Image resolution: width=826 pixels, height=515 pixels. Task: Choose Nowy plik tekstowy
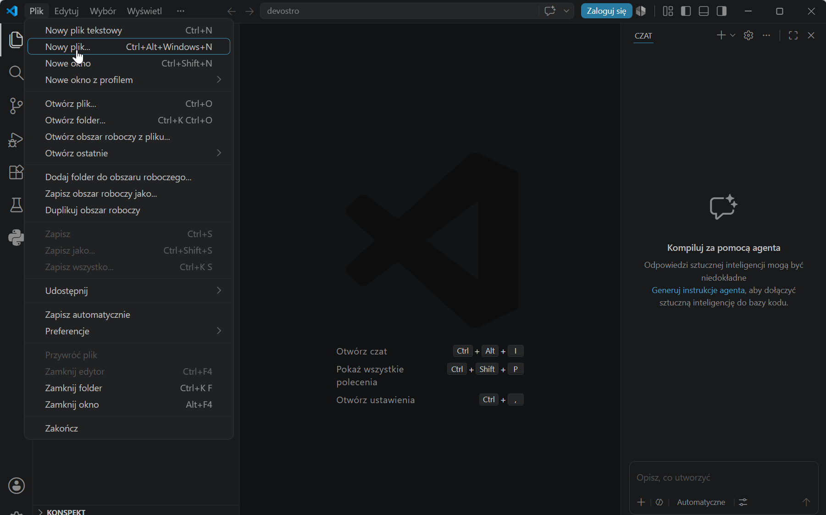(x=129, y=30)
